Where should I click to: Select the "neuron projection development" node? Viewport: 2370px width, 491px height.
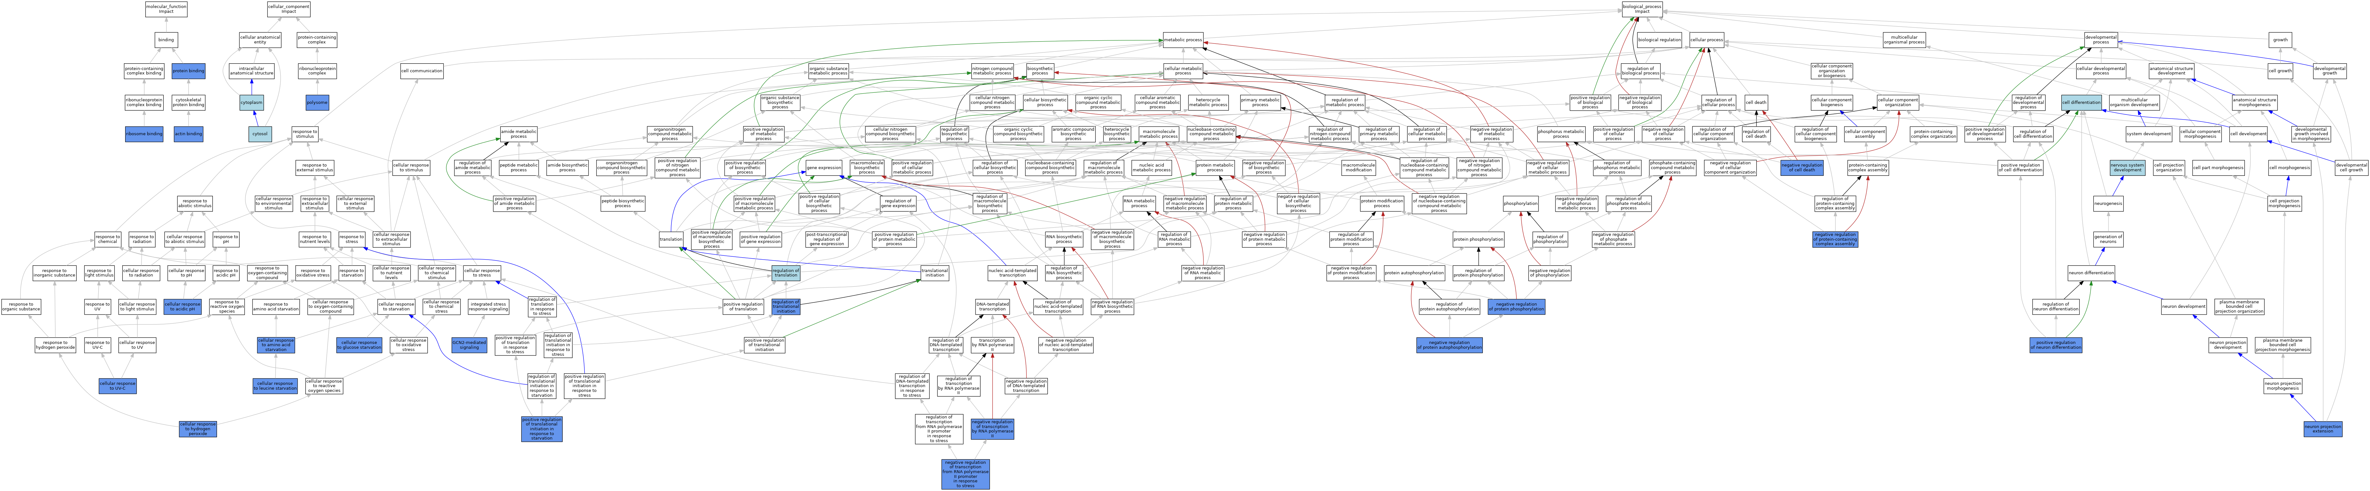[2227, 345]
